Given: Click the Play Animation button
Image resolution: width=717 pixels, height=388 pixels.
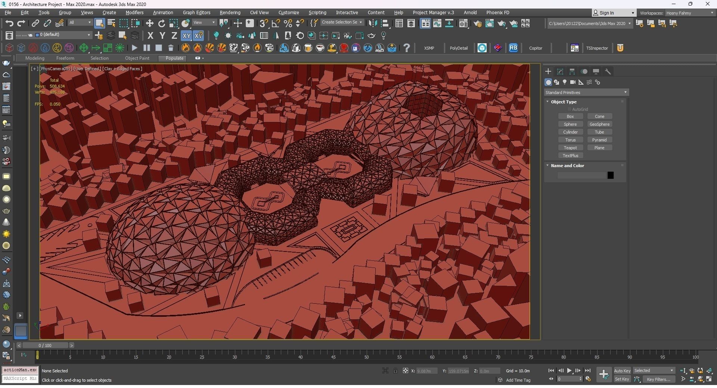Looking at the screenshot, I should (569, 370).
